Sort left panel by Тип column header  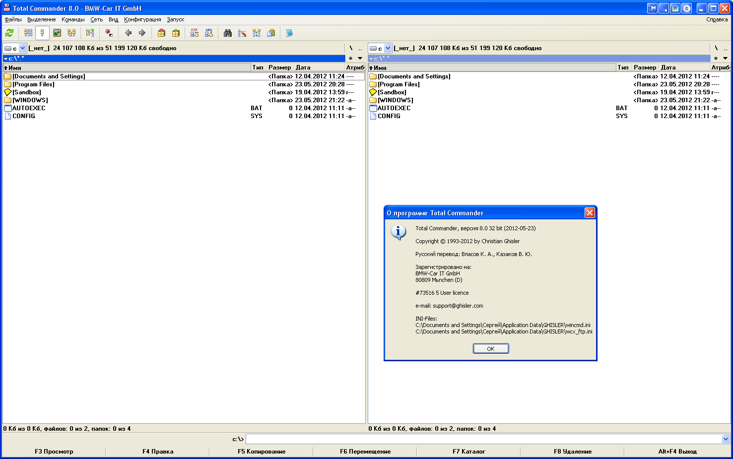tap(259, 67)
